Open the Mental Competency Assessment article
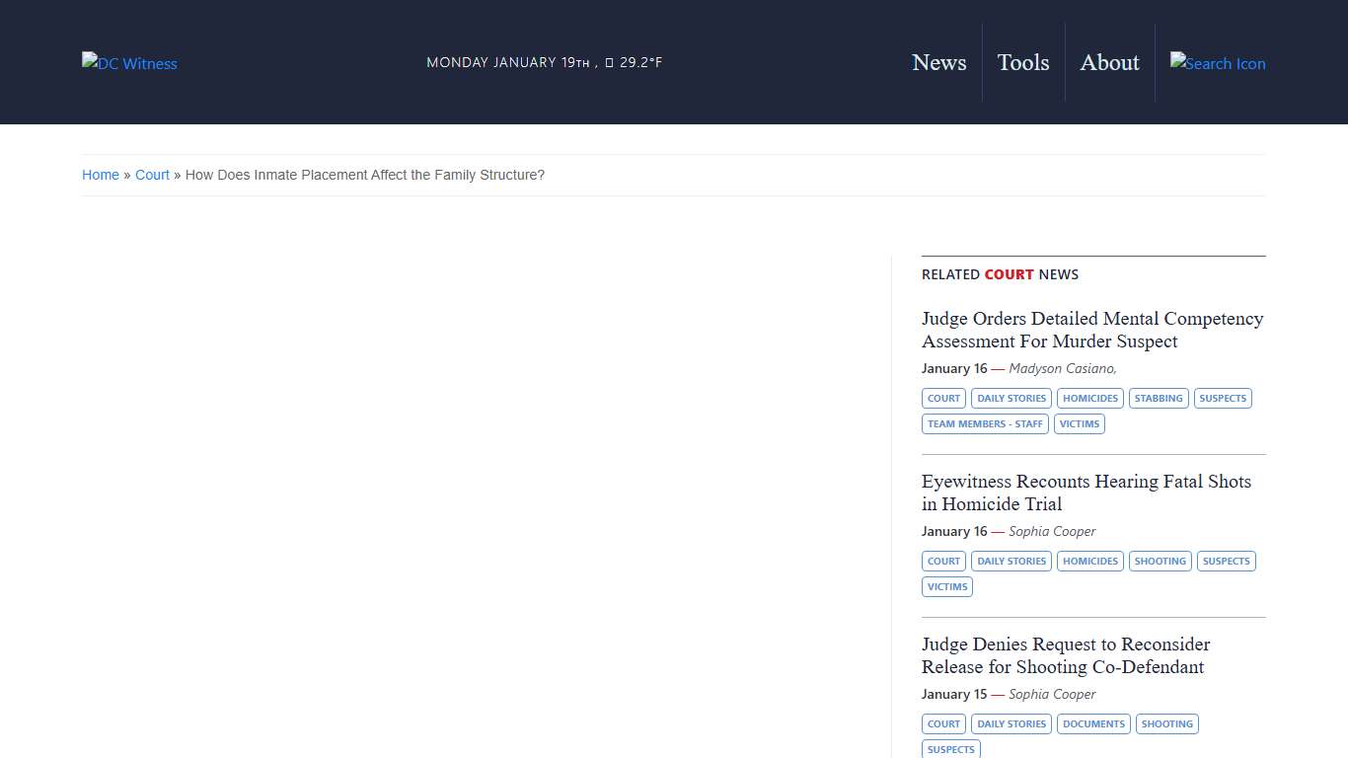 coord(1091,330)
